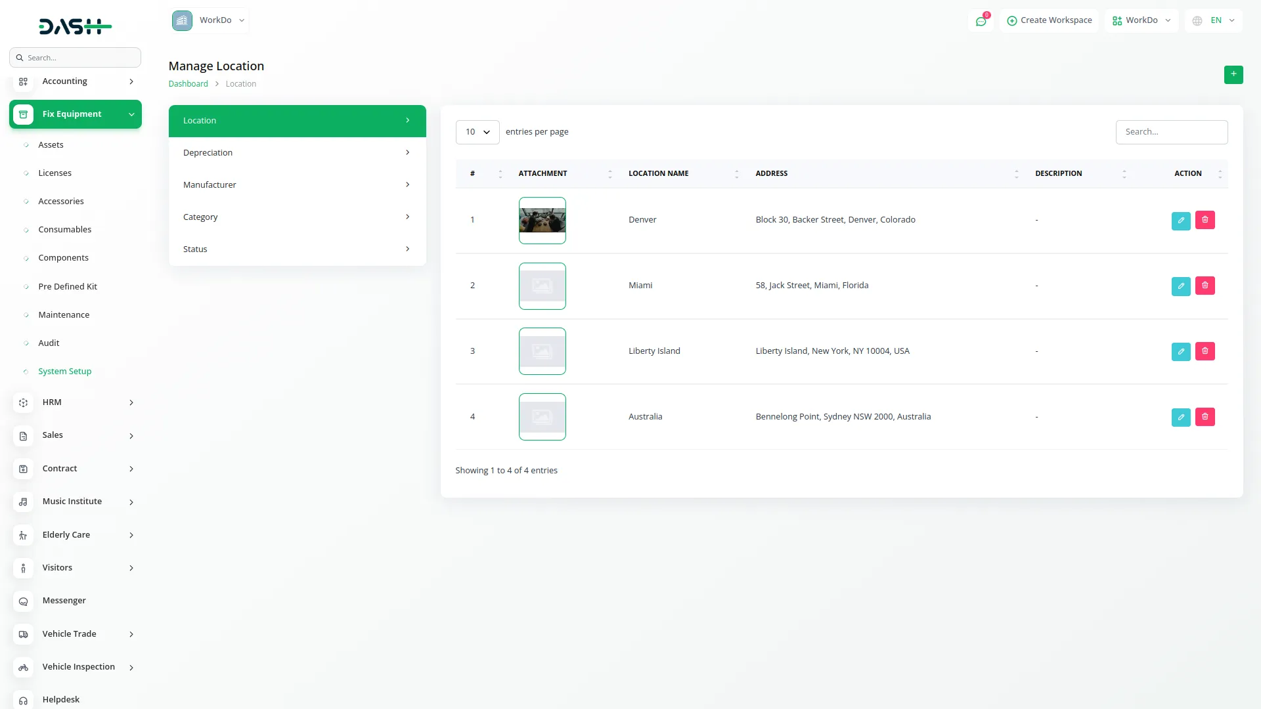Click green plus add location button
The image size is (1261, 709).
point(1233,74)
